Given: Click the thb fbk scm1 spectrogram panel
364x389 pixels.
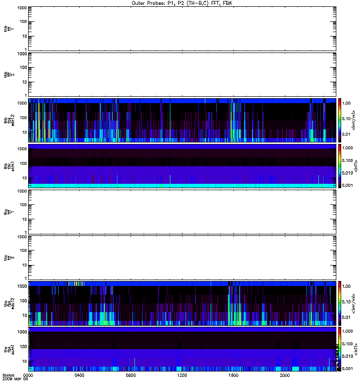Looking at the screenshot, I should (x=182, y=166).
